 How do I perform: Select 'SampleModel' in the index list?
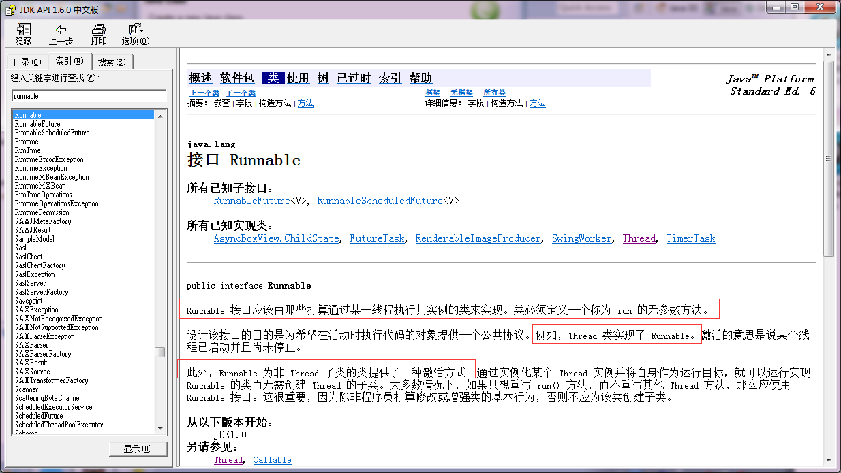[35, 239]
